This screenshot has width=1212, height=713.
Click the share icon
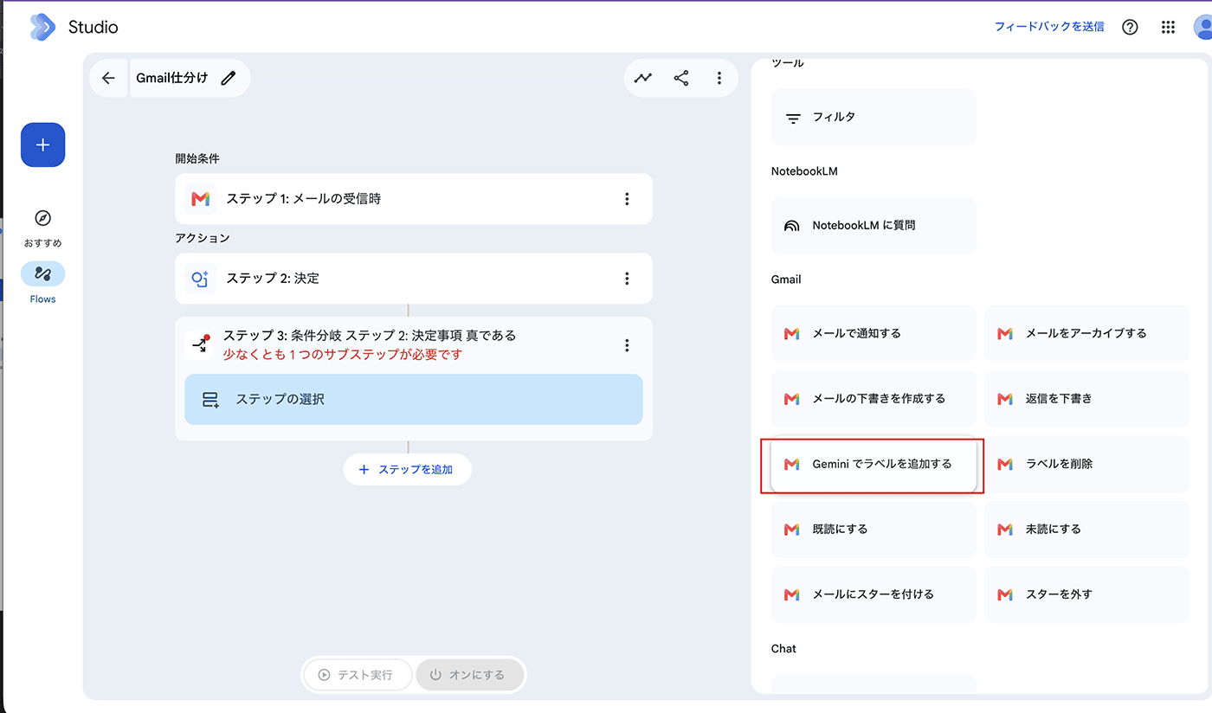[681, 78]
